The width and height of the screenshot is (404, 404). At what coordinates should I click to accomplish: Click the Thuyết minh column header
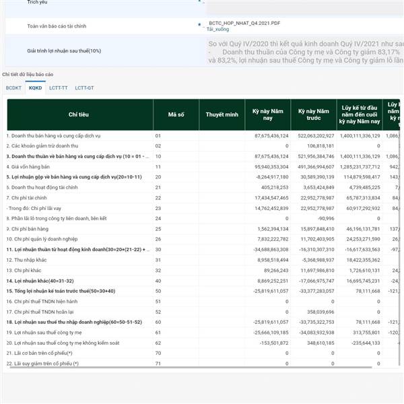tap(222, 115)
